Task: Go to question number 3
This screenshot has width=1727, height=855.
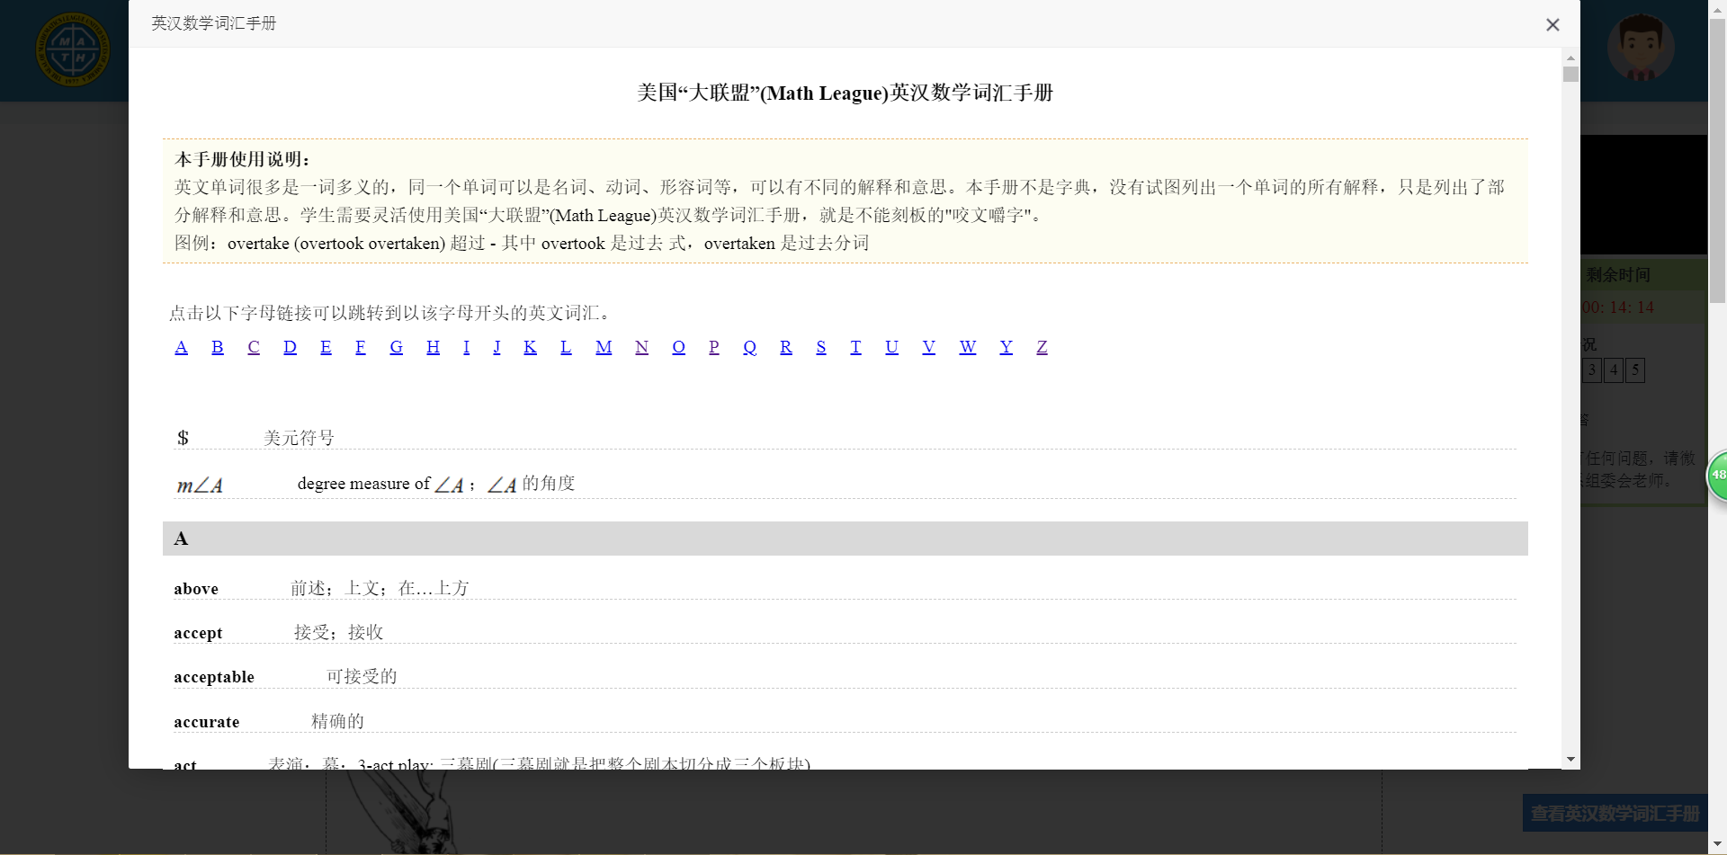Action: point(1592,370)
